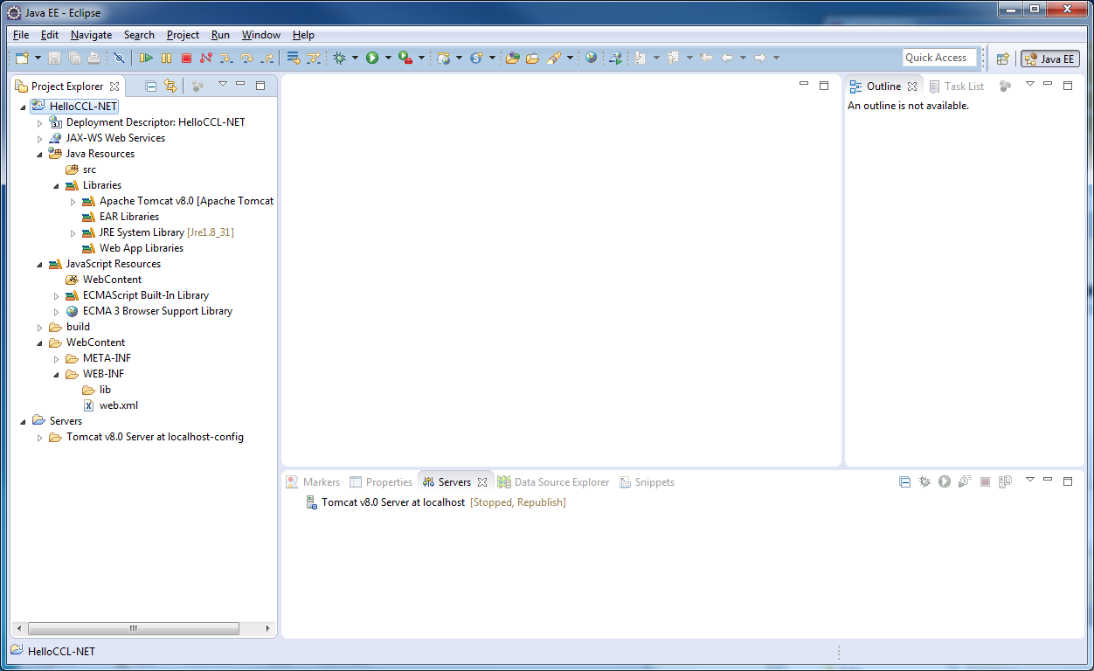Collapse the WEB-INF folder
The width and height of the screenshot is (1094, 671).
click(x=56, y=375)
